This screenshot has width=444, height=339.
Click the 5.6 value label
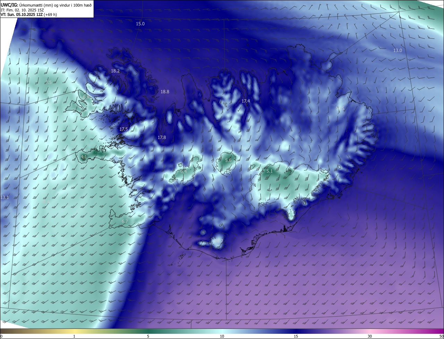pos(228,160)
